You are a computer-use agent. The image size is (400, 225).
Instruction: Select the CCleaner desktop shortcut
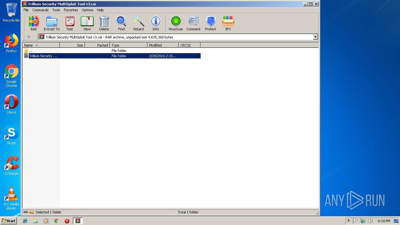coord(11,166)
